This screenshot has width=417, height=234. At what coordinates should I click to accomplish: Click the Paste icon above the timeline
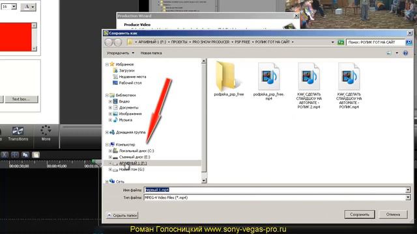click(36, 155)
